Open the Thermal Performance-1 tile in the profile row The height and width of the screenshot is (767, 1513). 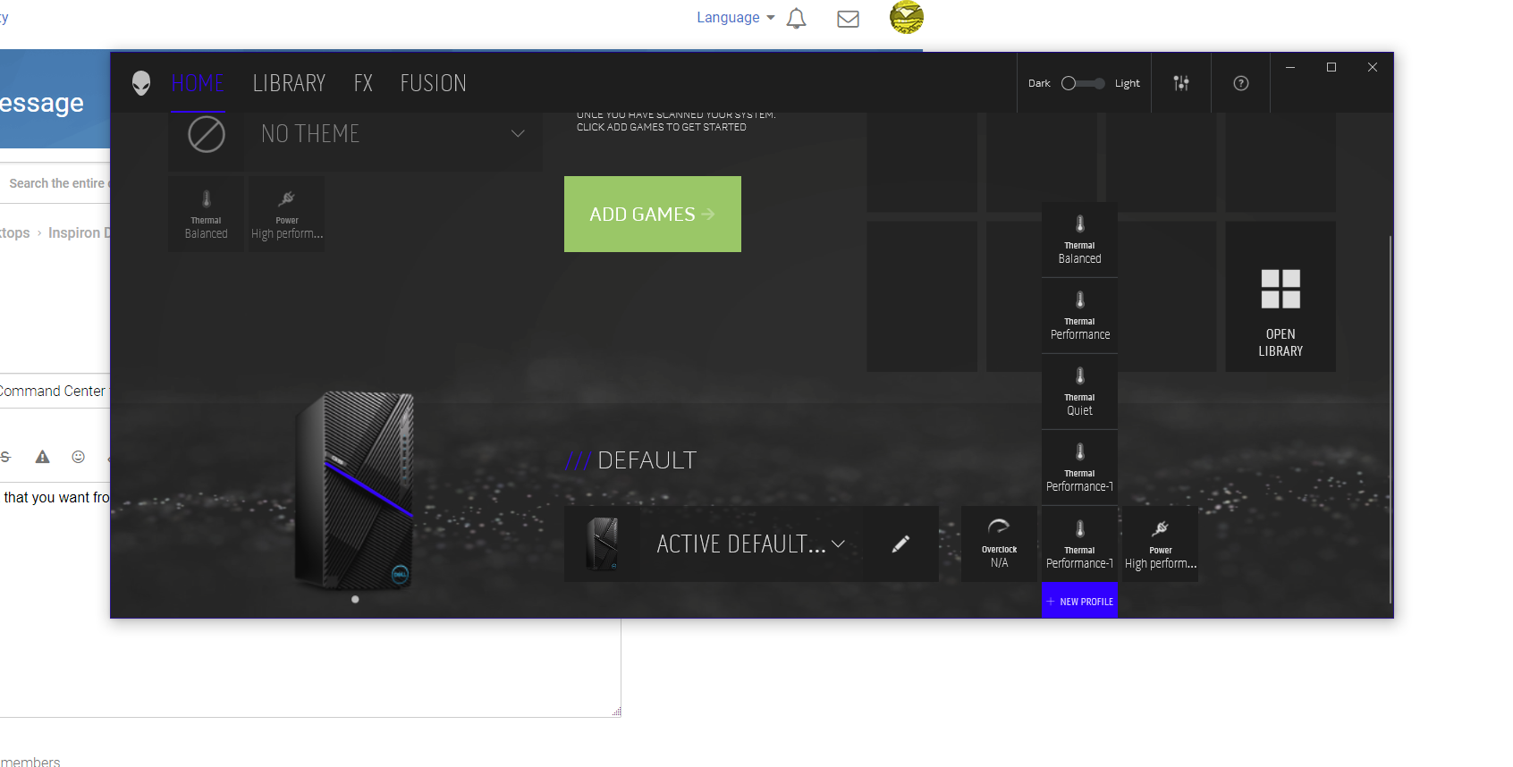1080,544
